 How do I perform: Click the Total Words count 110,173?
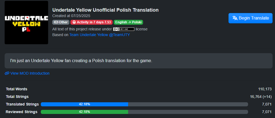(x=265, y=89)
